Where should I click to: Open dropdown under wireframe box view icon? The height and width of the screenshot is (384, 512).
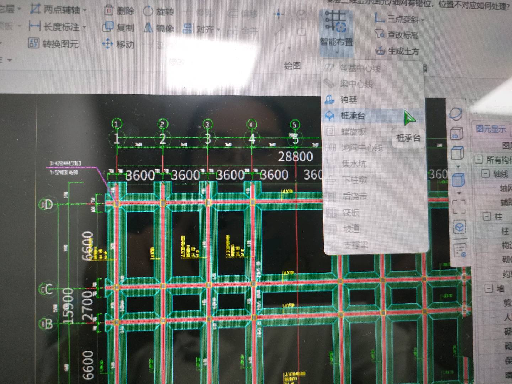[x=458, y=166]
